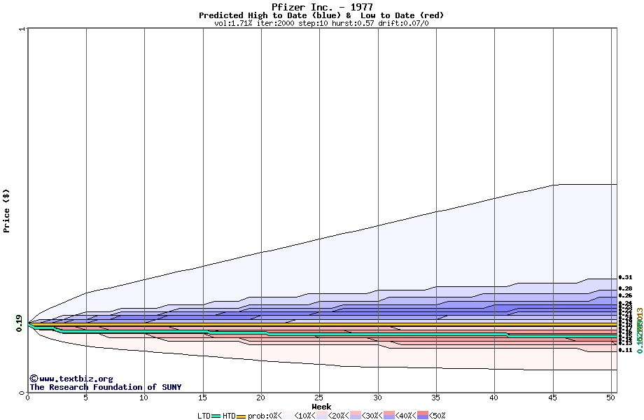Image resolution: width=644 pixels, height=420 pixels.
Task: Click the right-side price label '0.31'
Action: point(626,277)
